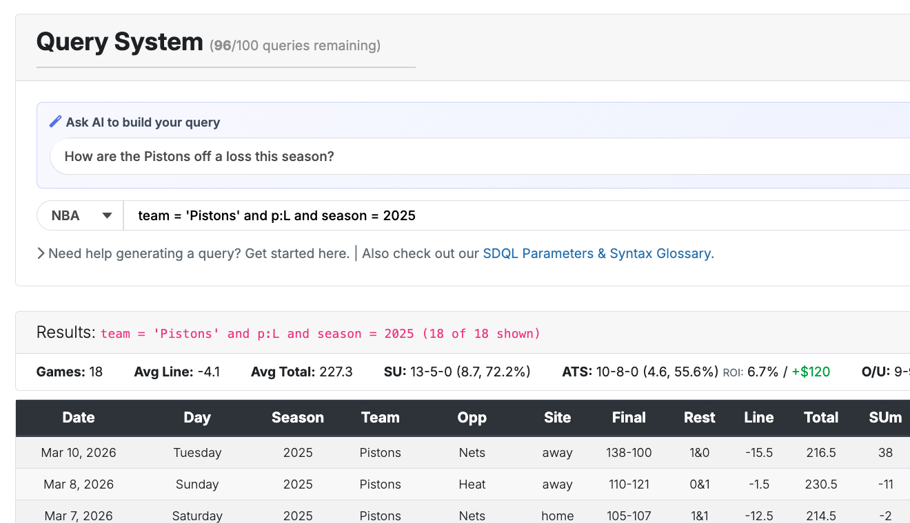910x523 pixels.
Task: Open the NBA league dropdown
Action: [x=79, y=215]
